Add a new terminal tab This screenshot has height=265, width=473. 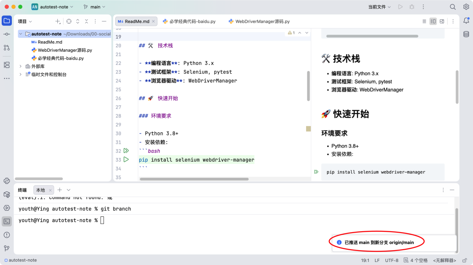tap(60, 190)
